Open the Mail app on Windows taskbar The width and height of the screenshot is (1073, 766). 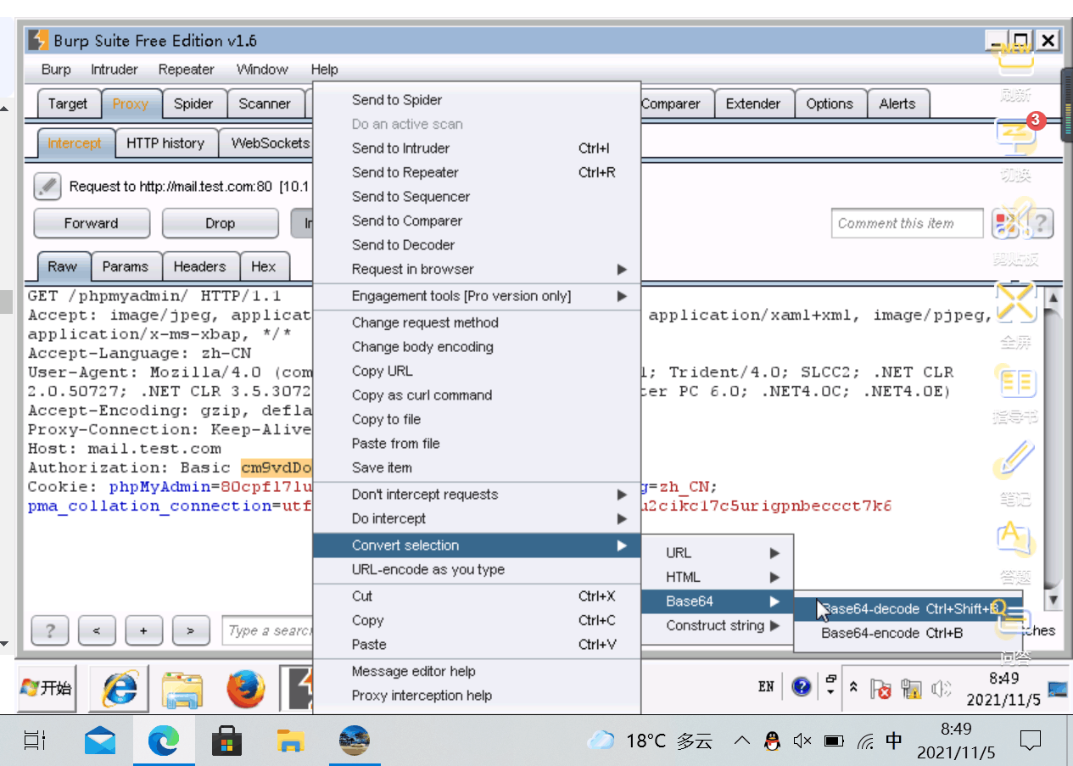(x=100, y=741)
